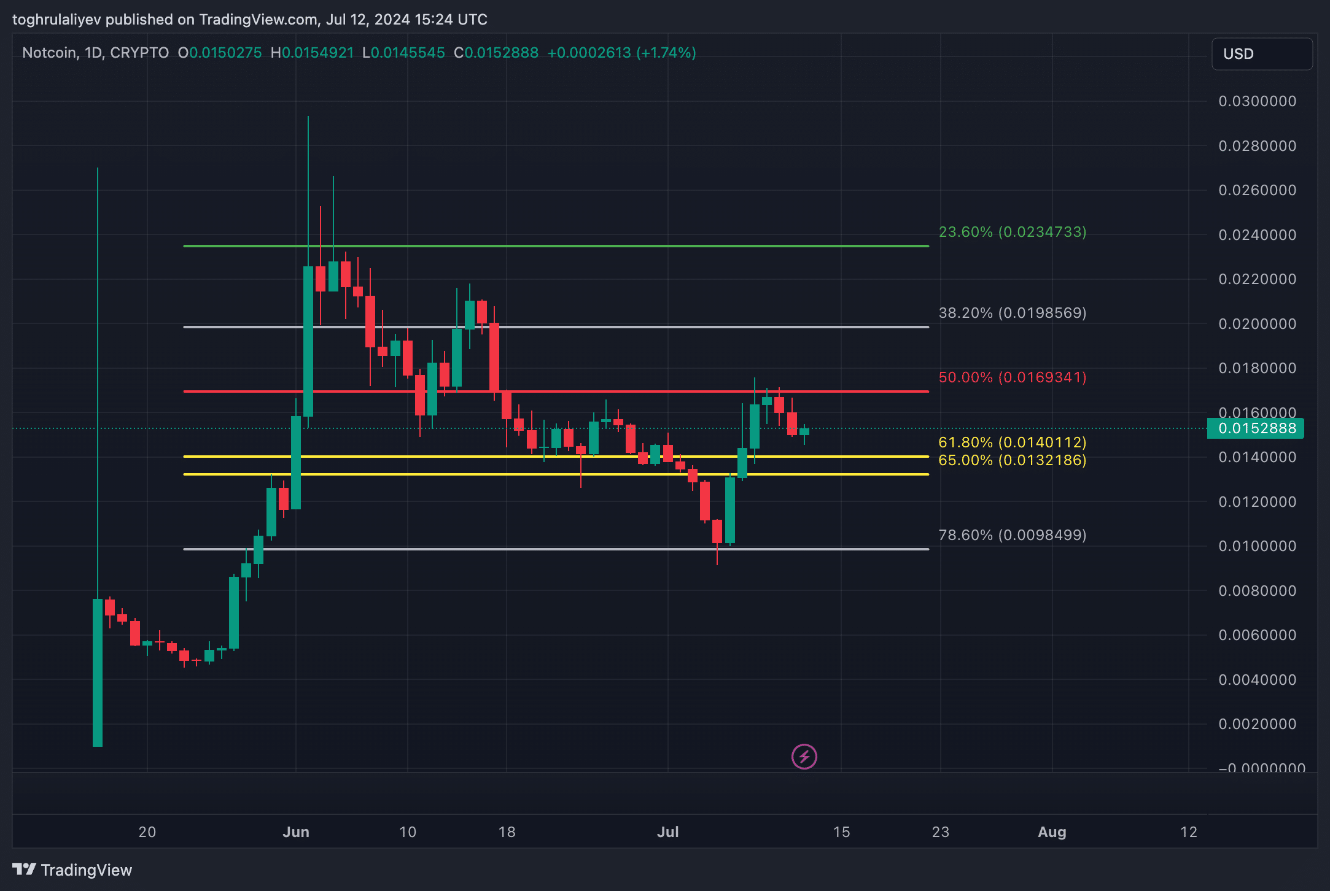
Task: Click the 0.0100000 price axis label
Action: click(1258, 546)
